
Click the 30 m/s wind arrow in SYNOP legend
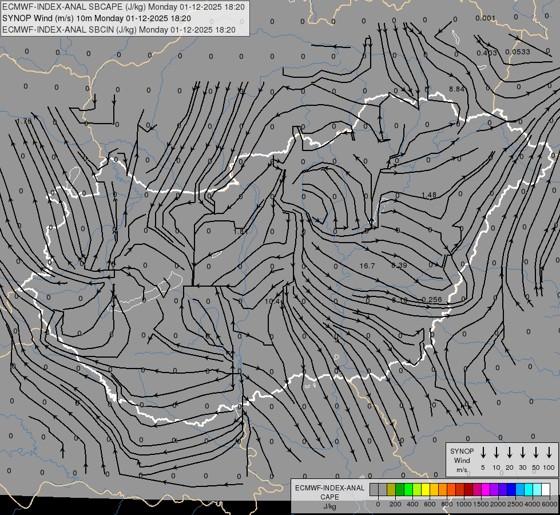(522, 453)
